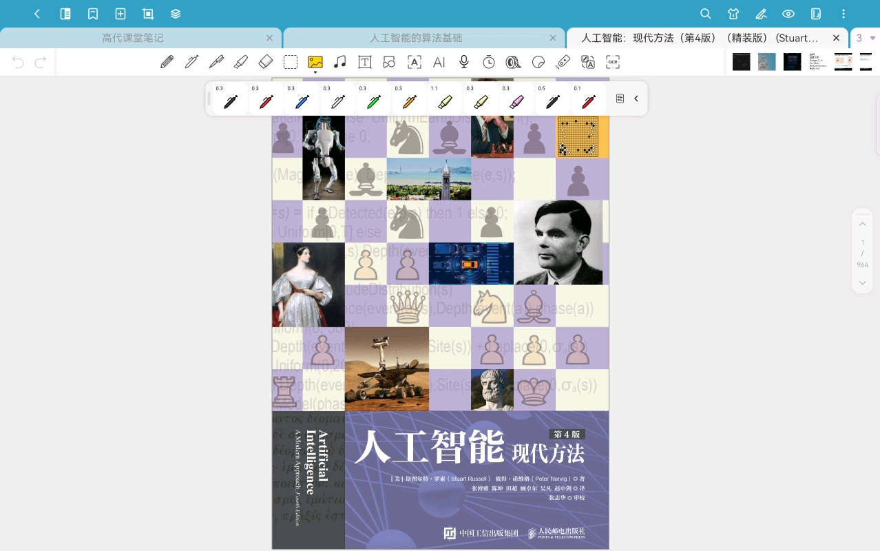This screenshot has width=880, height=551.
Task: Open the translate tool icon
Action: click(588, 62)
